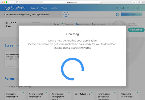Click the browser address bar

click(x=72, y=2)
